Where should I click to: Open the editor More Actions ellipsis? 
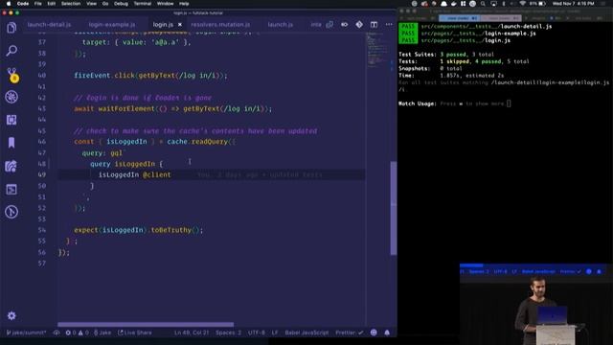(389, 24)
